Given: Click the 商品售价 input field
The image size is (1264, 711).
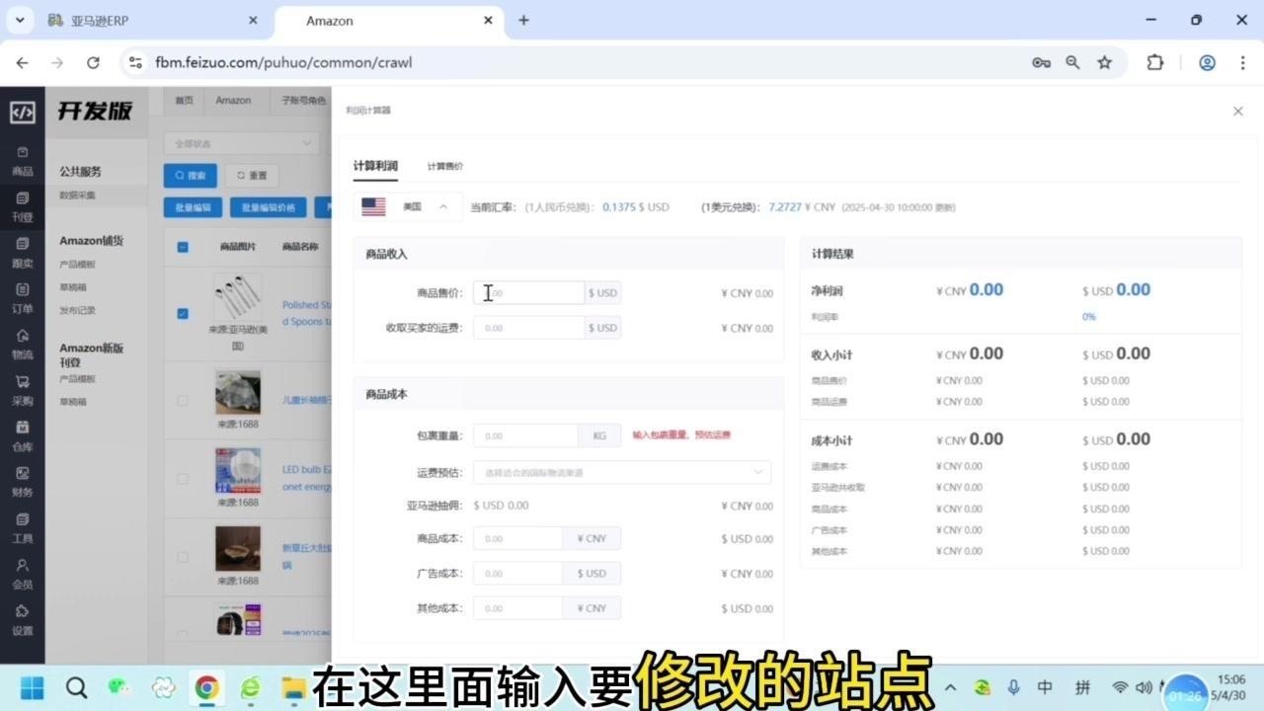Looking at the screenshot, I should pyautogui.click(x=528, y=292).
